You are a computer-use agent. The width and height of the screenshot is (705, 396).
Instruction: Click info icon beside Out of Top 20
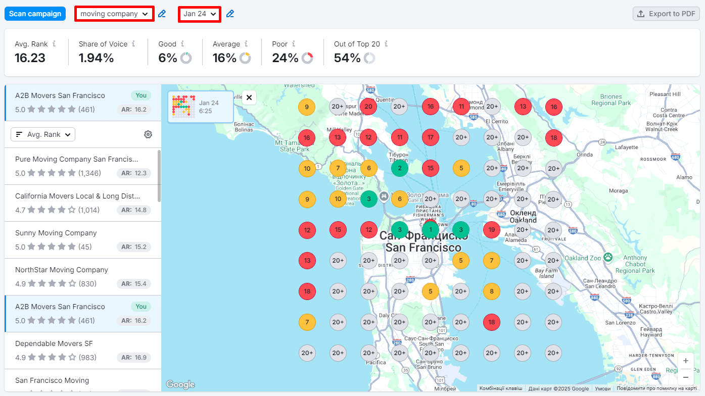pos(386,44)
